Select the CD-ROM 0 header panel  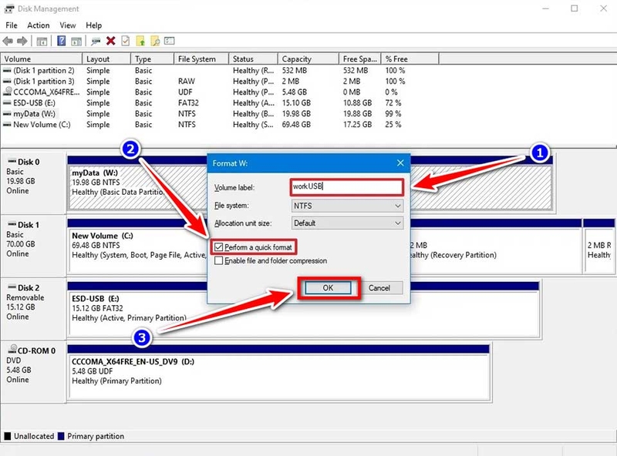pos(33,371)
